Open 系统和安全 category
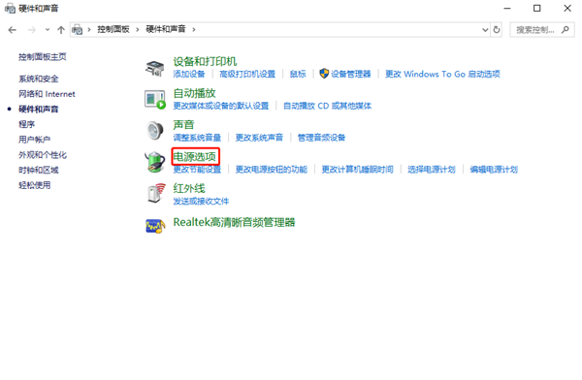The image size is (582, 380). click(39, 79)
